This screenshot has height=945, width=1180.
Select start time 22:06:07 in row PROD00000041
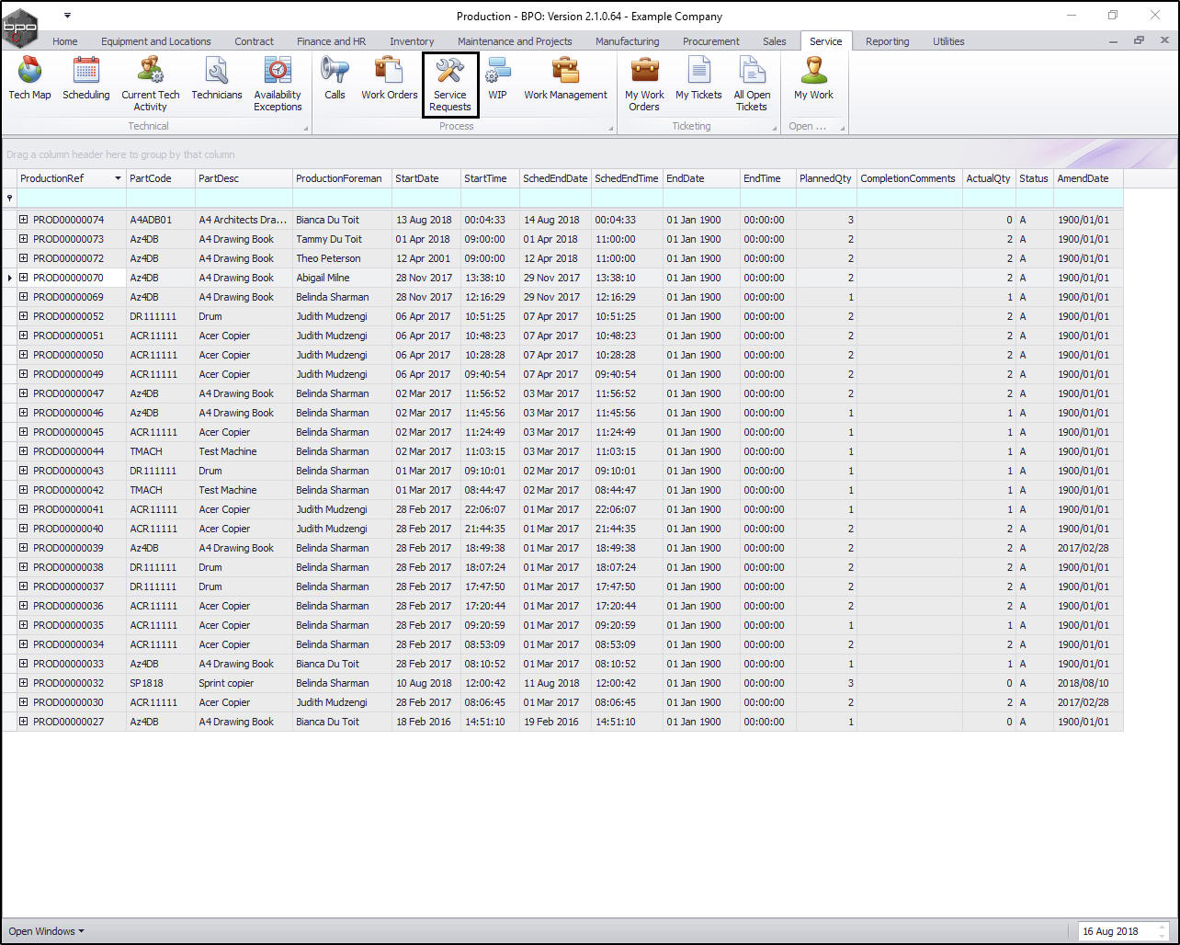[x=490, y=509]
